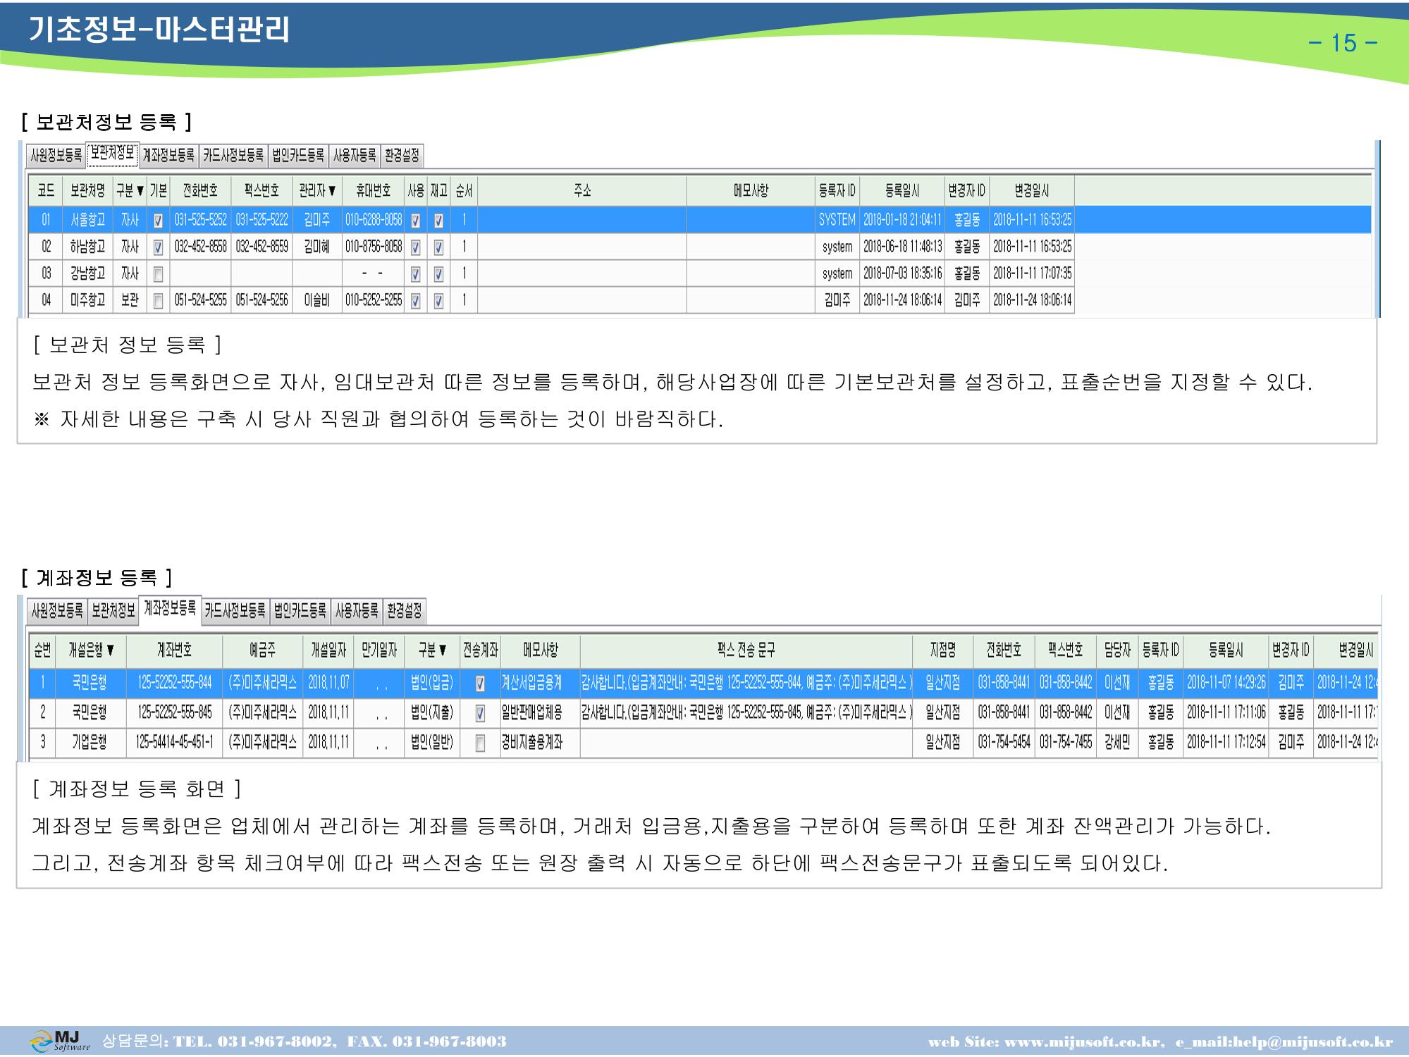
Task: Open 계좌정보등록 tab in storage screen
Action: [x=168, y=156]
